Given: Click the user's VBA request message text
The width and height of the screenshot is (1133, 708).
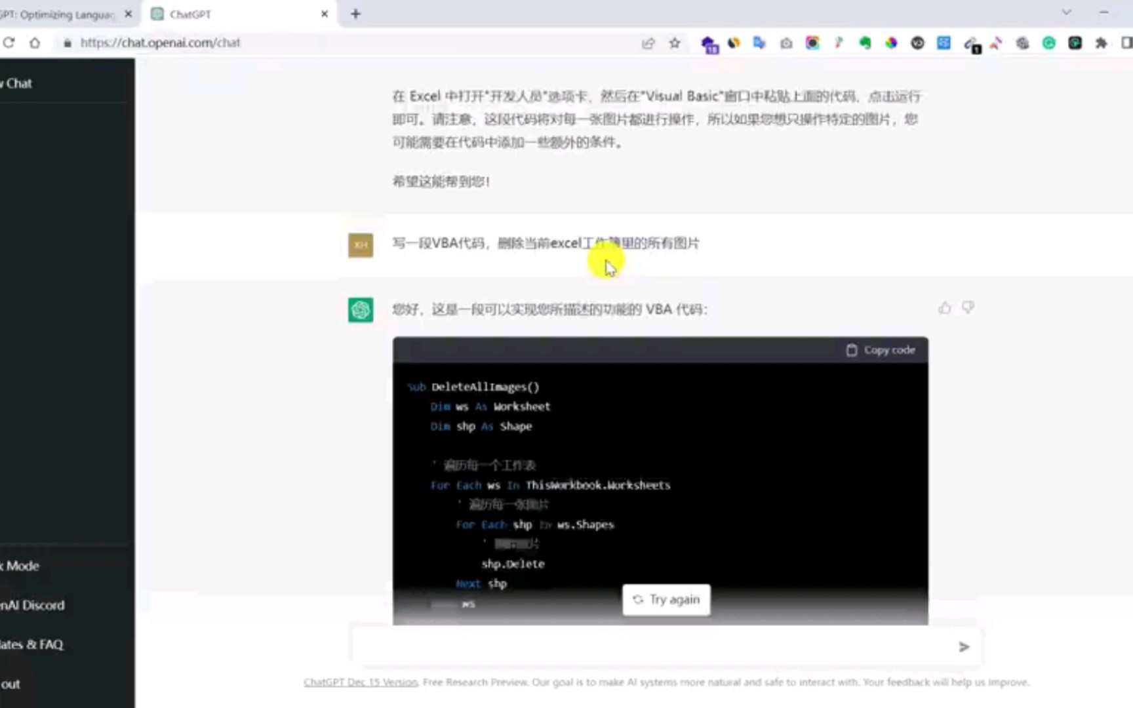Looking at the screenshot, I should (x=546, y=243).
